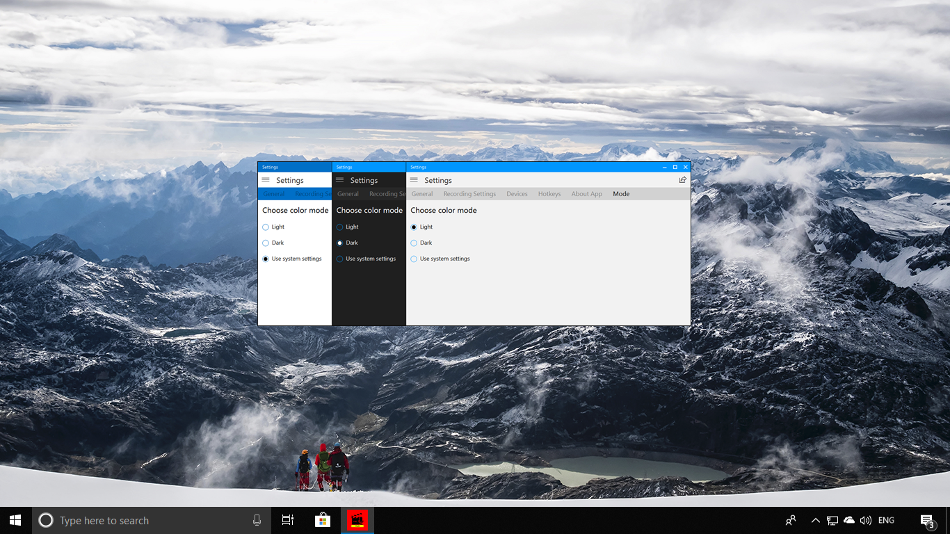Open the Microsoft Store from the taskbar

click(x=322, y=519)
